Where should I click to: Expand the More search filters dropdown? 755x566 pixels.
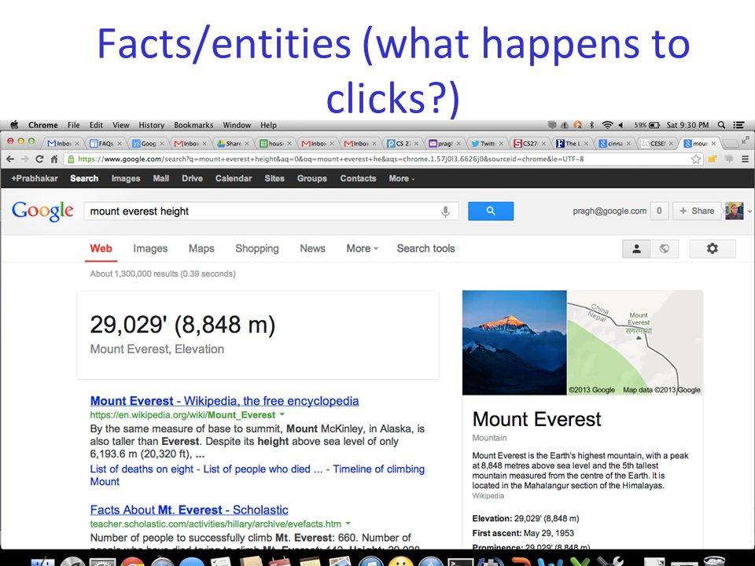point(362,248)
